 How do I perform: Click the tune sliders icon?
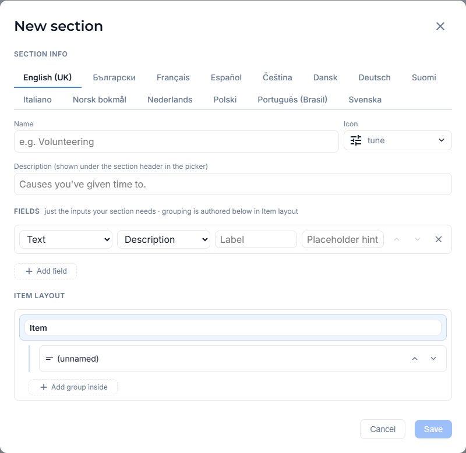tap(356, 140)
